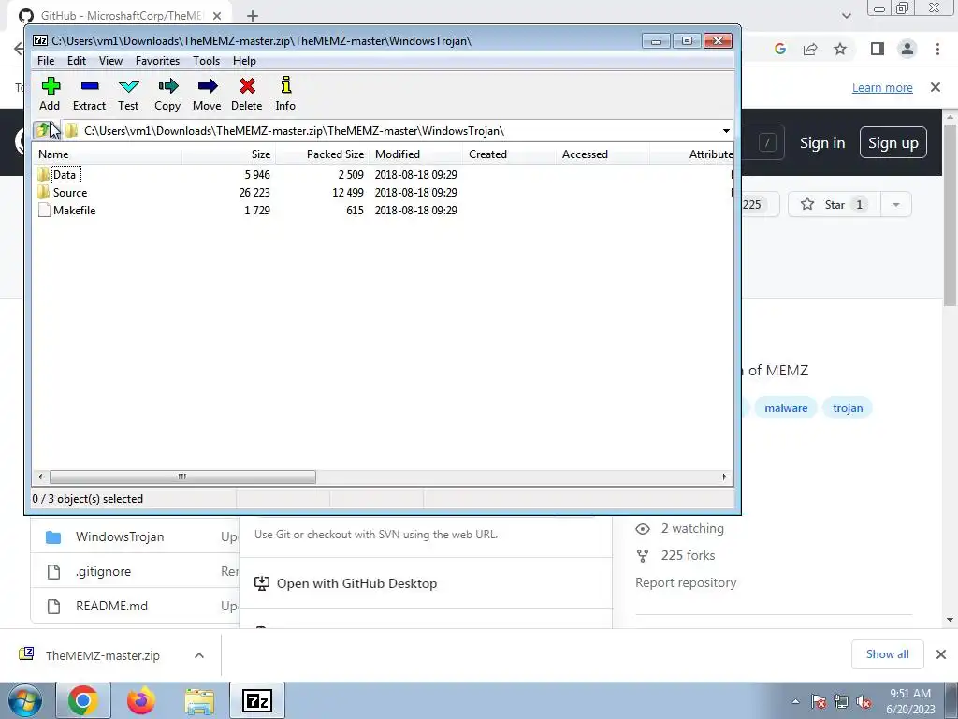Open the Action Center flag icon
This screenshot has height=719, width=958.
point(818,702)
